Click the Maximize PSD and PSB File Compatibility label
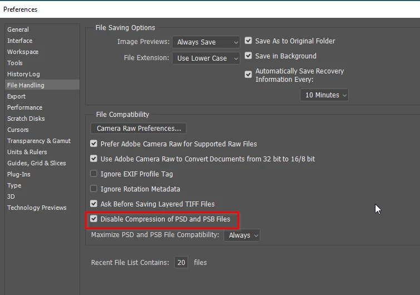420x295 pixels. 155,235
